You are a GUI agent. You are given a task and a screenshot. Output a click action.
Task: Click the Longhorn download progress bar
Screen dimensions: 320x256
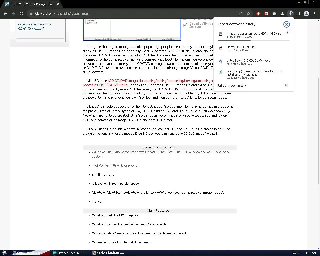(254, 40)
